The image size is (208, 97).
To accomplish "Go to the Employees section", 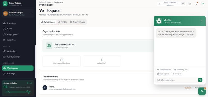I will (x=18, y=34).
